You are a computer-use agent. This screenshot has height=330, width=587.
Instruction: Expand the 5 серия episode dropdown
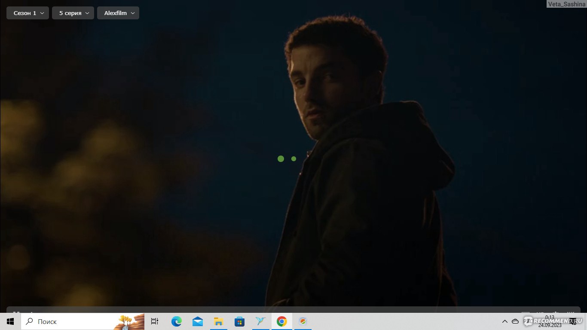[73, 13]
